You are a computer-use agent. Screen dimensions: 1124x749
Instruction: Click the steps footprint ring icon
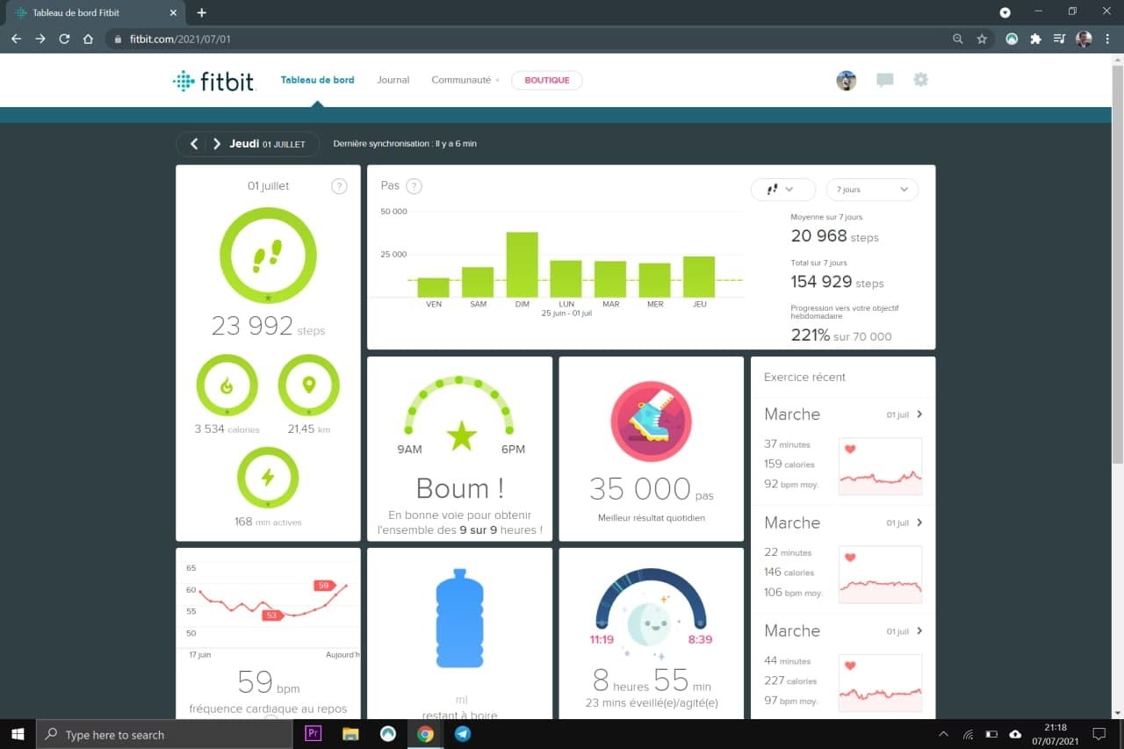click(268, 256)
